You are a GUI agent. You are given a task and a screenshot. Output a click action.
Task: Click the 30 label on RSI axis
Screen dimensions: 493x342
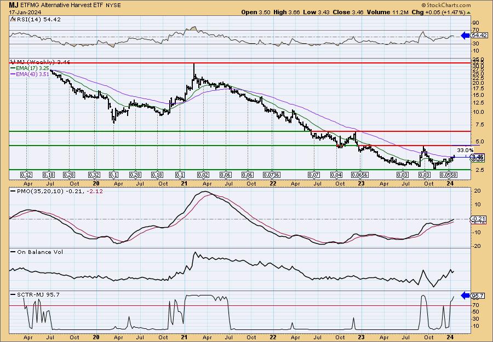point(475,44)
